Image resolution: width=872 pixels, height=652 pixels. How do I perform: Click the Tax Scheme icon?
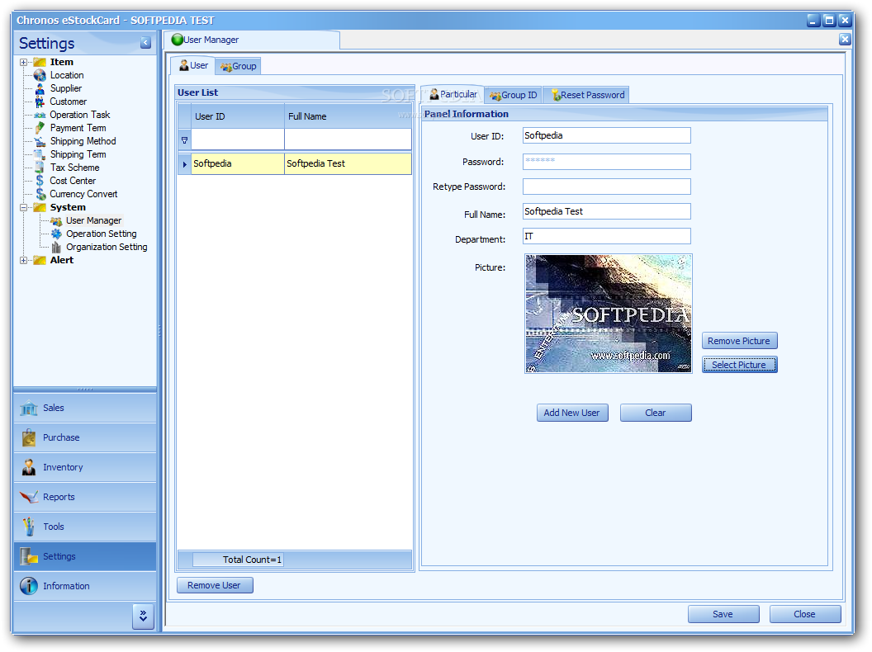point(40,168)
